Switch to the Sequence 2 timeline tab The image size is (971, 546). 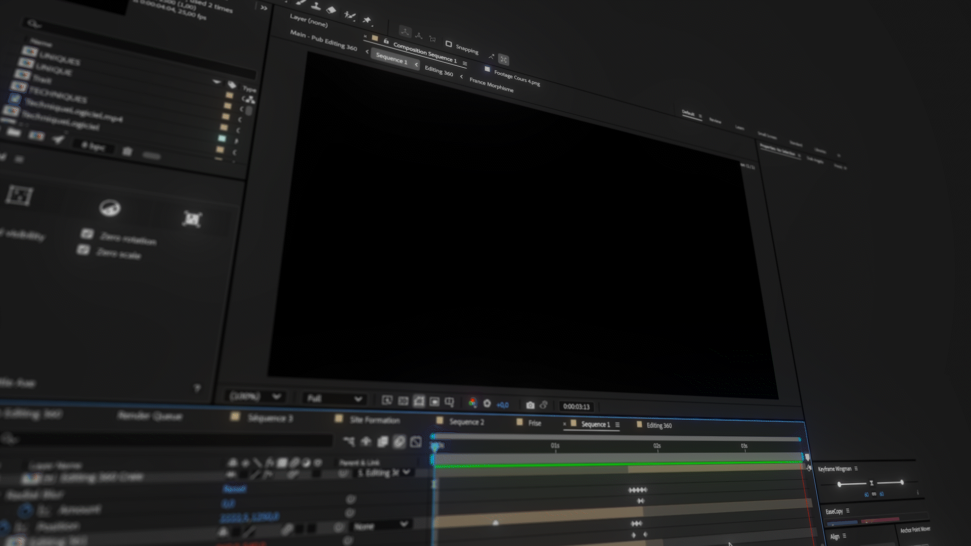466,422
